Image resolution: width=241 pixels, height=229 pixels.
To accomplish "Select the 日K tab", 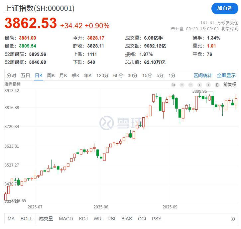I will (39, 75).
